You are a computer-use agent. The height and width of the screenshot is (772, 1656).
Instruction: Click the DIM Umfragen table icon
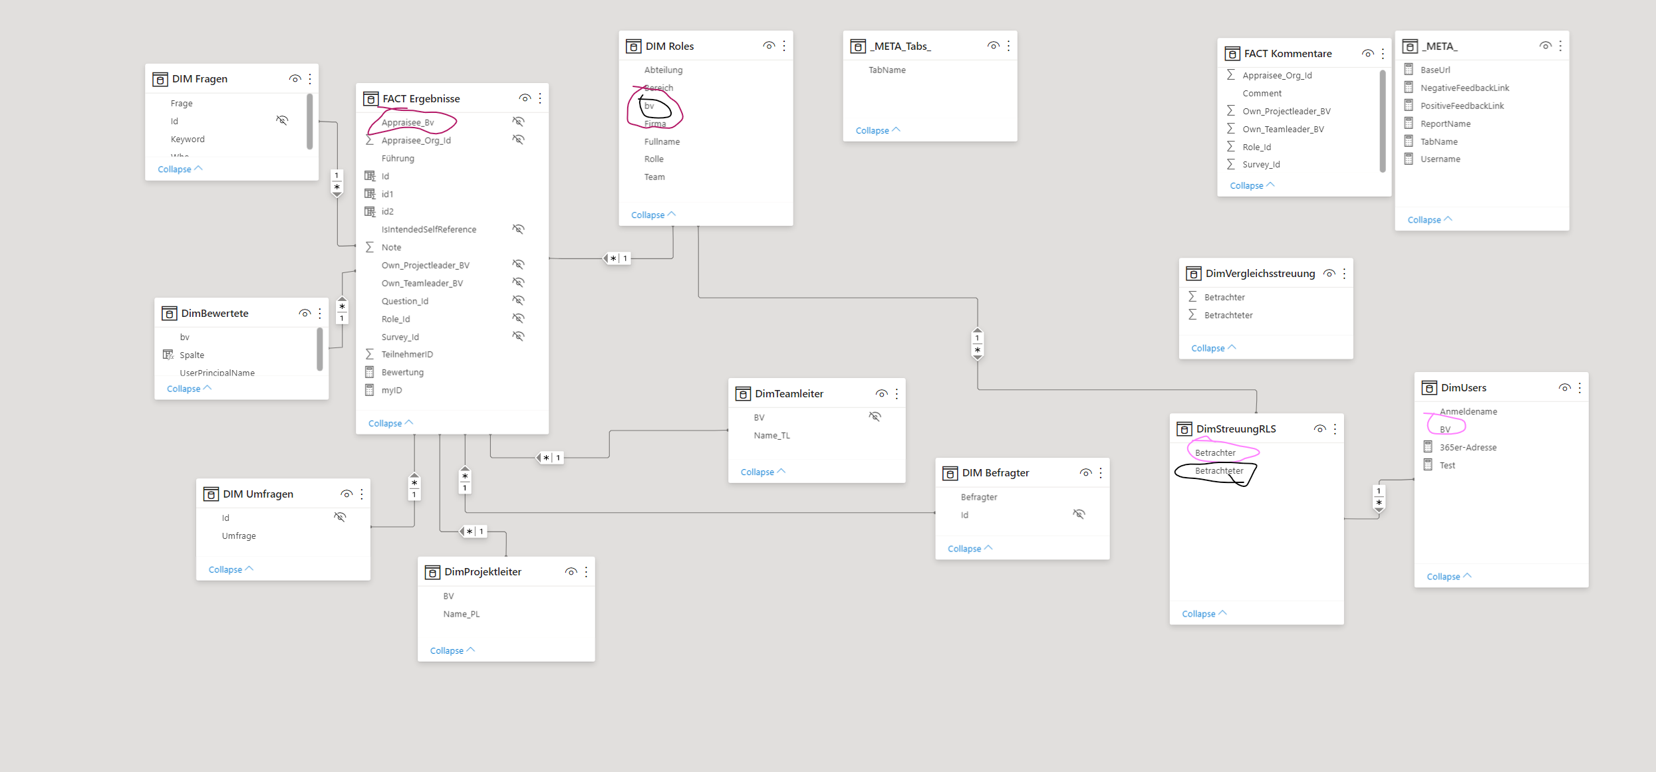point(211,494)
